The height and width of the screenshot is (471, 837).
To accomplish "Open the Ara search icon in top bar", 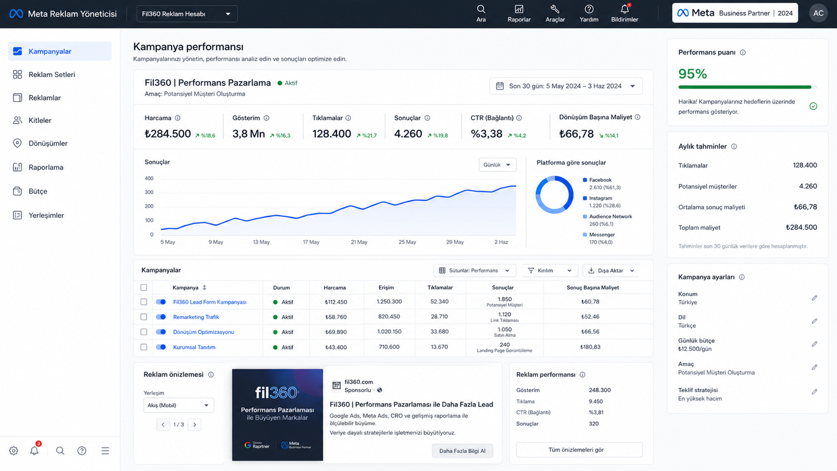I will tap(481, 14).
